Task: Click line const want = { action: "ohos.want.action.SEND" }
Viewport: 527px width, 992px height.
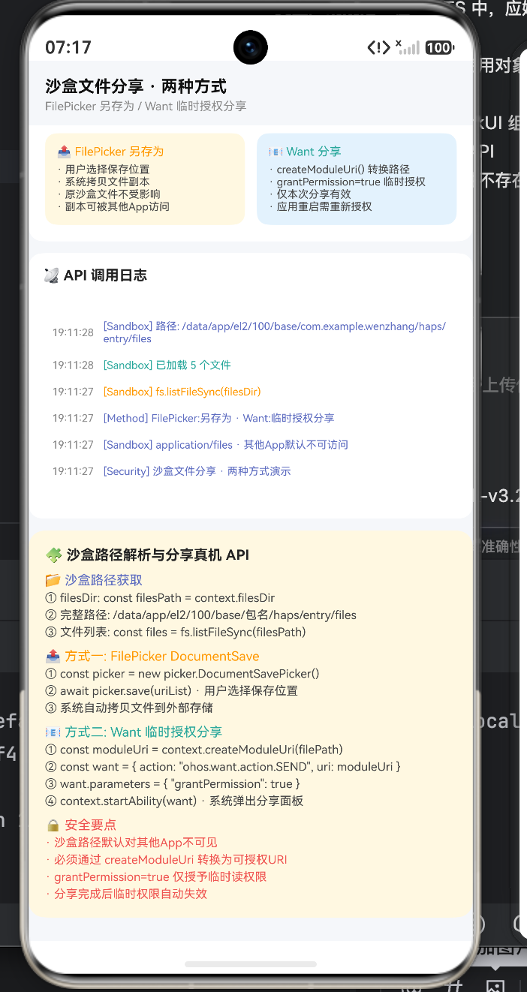Action: pyautogui.click(x=223, y=767)
